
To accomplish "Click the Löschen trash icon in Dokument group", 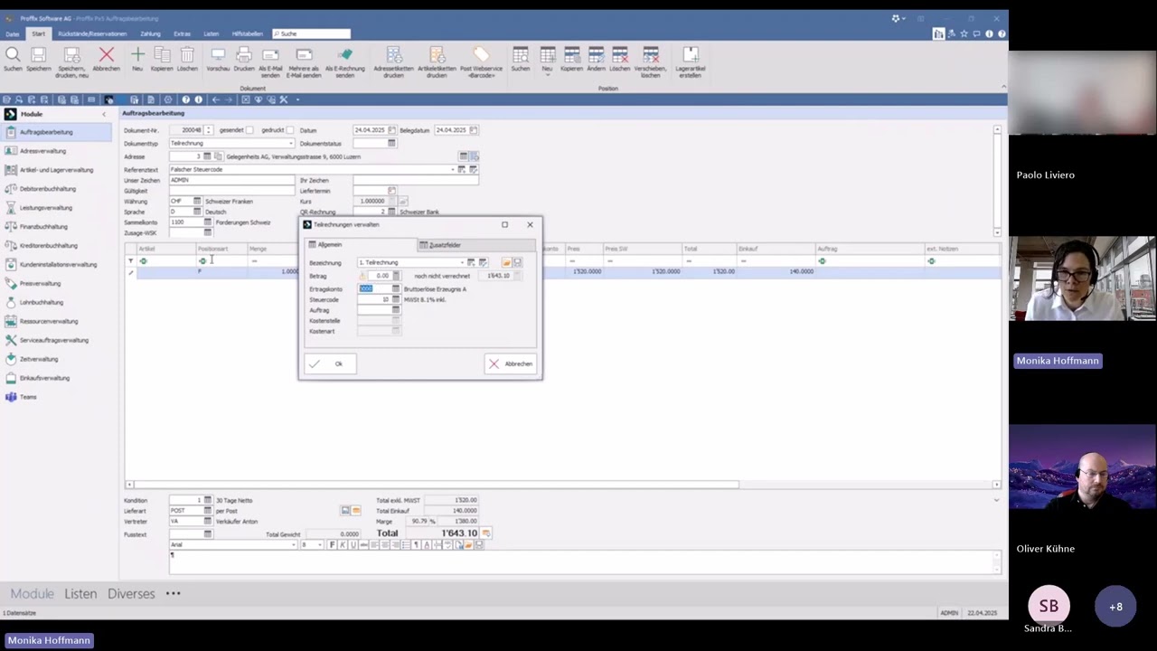I will tap(187, 56).
